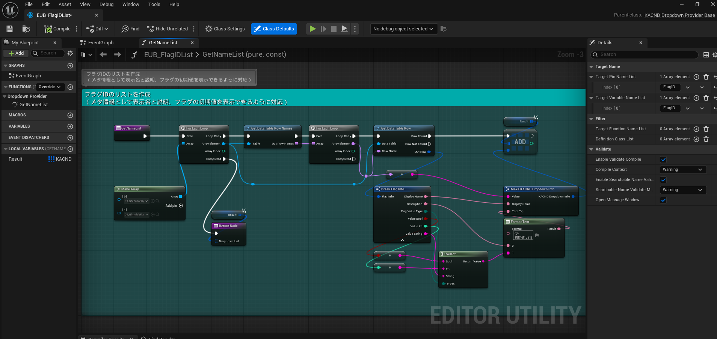The image size is (717, 339).
Task: Click the Class Defaults button
Action: pyautogui.click(x=274, y=29)
